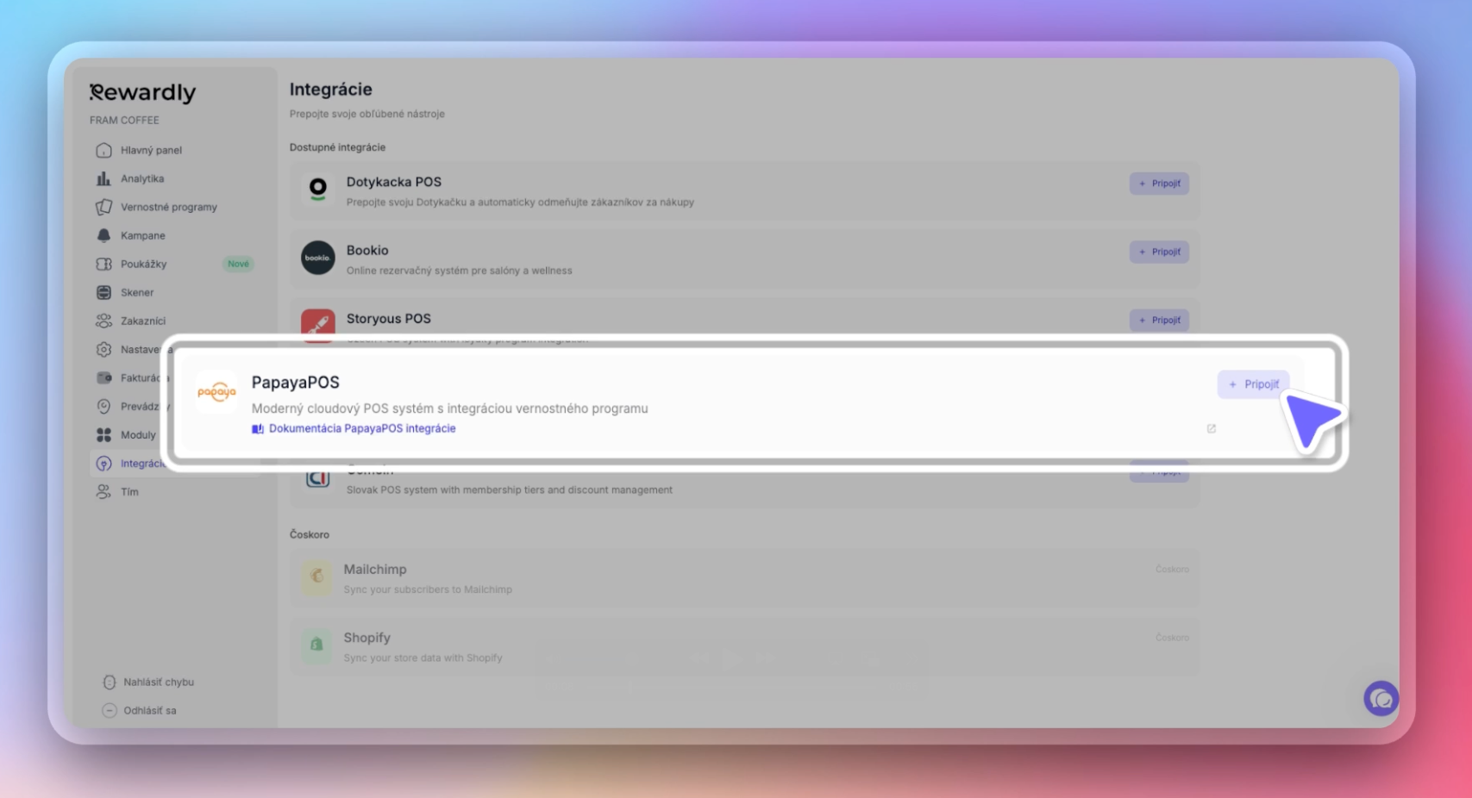Image resolution: width=1472 pixels, height=798 pixels.
Task: Connect Dotykacka POS with Pripojiť
Action: [1159, 184]
